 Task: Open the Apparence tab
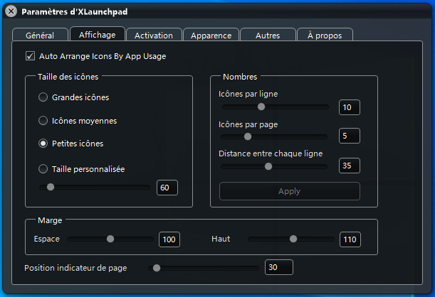211,35
